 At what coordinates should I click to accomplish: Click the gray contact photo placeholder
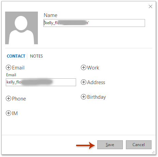coord(21,28)
